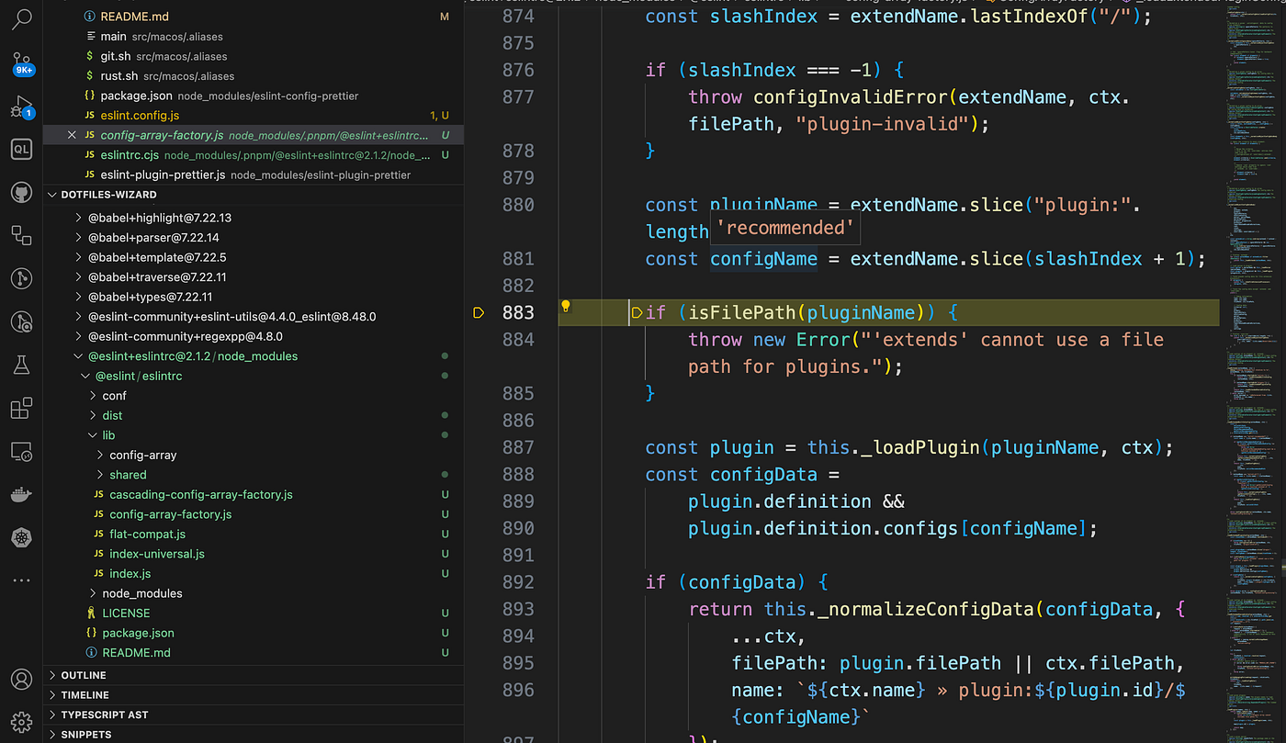Open config-array-factory.js in lib folder
Screen dimensions: 1286x743
point(170,514)
